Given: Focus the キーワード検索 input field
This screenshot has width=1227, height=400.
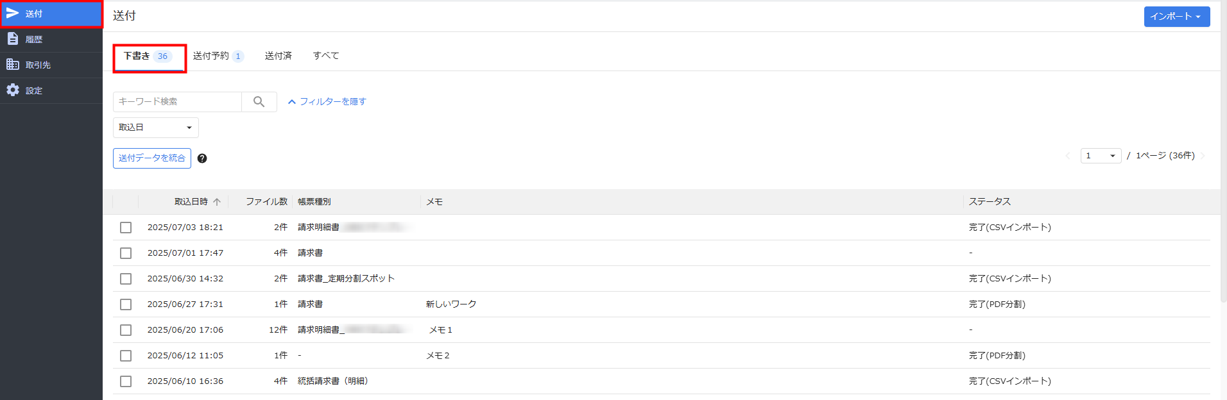Looking at the screenshot, I should click(x=178, y=101).
